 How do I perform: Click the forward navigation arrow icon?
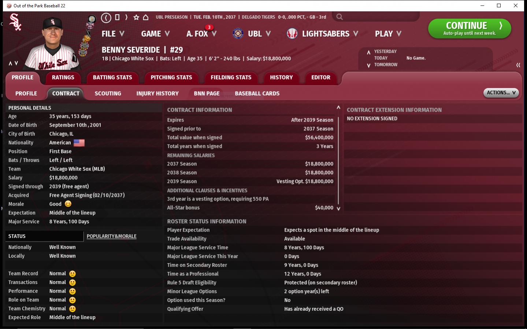(x=126, y=17)
